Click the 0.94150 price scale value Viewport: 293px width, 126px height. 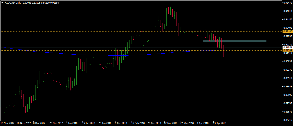288,19
